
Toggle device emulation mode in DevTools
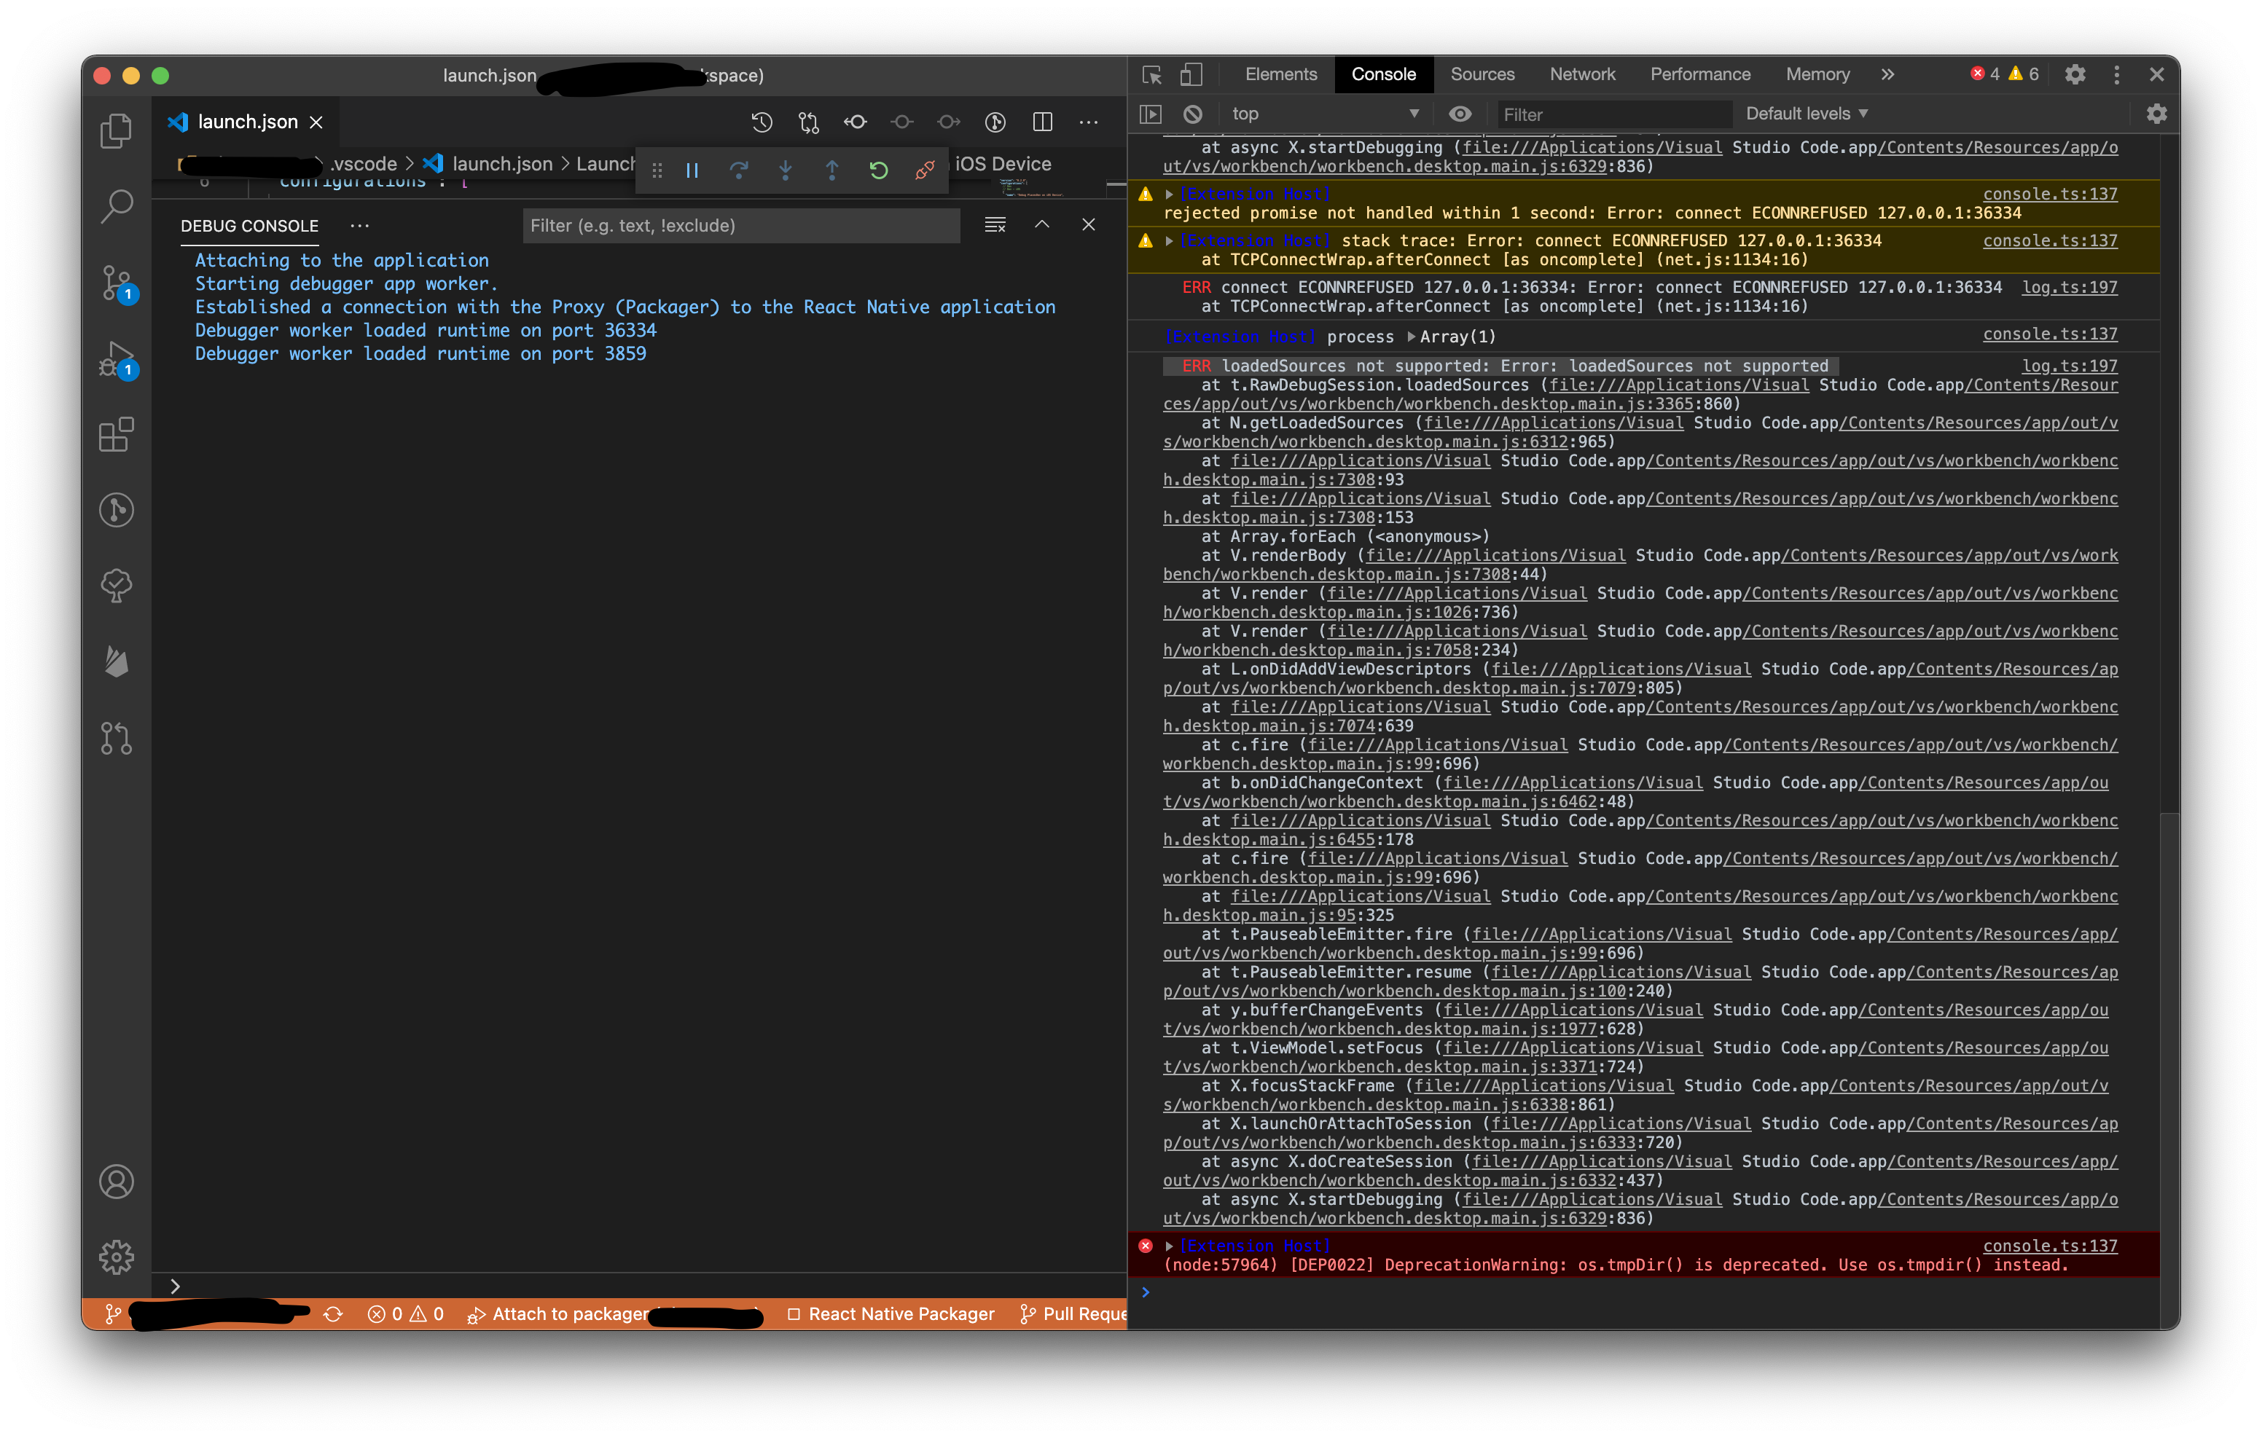[1190, 74]
